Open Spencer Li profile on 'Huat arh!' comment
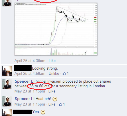127x116 pixels. [25, 99]
